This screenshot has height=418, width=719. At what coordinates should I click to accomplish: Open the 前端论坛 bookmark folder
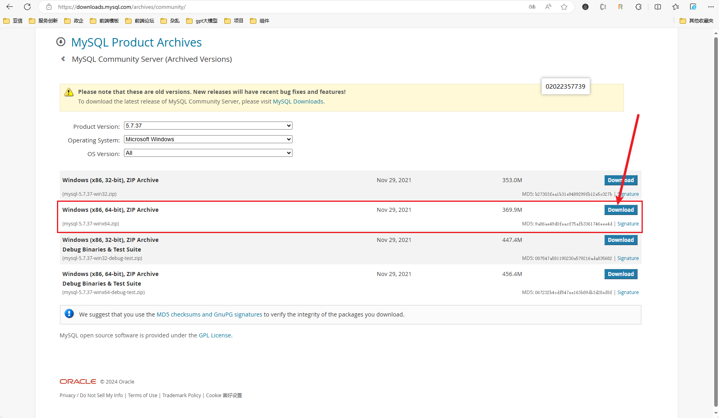[140, 21]
